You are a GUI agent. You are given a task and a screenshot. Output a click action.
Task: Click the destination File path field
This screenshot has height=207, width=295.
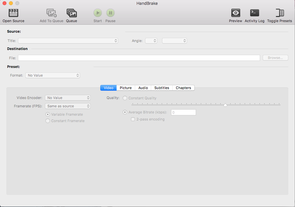click(139, 58)
